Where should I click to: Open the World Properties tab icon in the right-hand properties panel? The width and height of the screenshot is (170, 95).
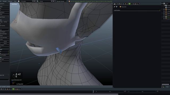124,4
